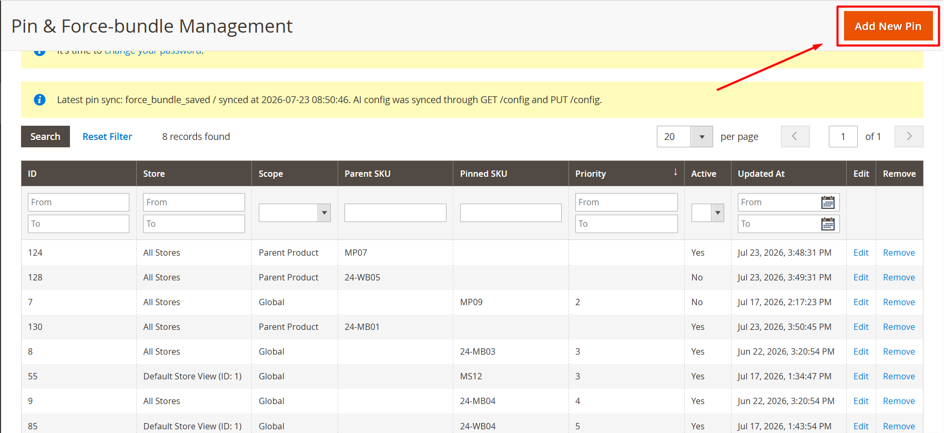Edit pin 130 with SKU 24-MB01

coord(861,327)
